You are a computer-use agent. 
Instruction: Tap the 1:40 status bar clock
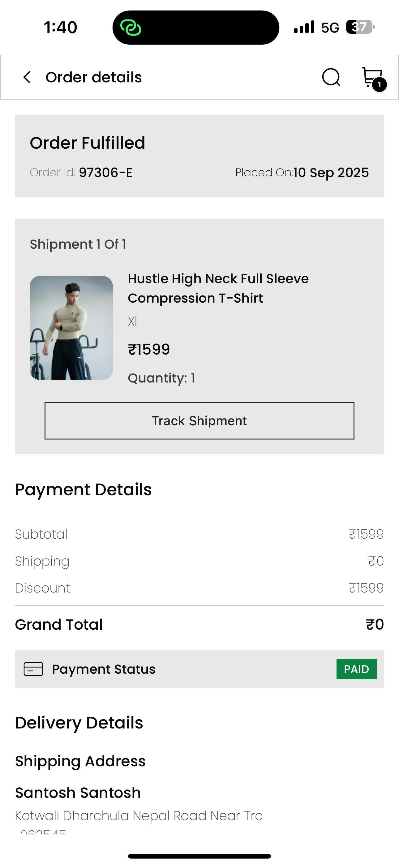pyautogui.click(x=60, y=27)
